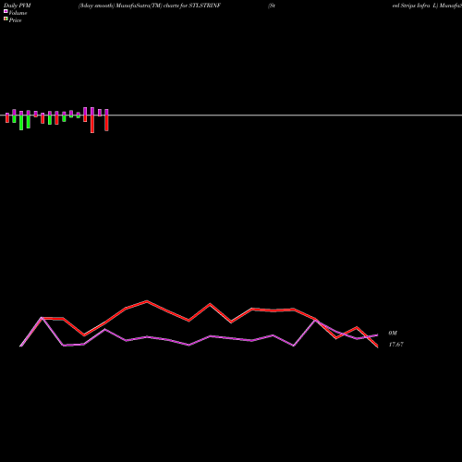Click the 0M volume value label

tap(393, 333)
